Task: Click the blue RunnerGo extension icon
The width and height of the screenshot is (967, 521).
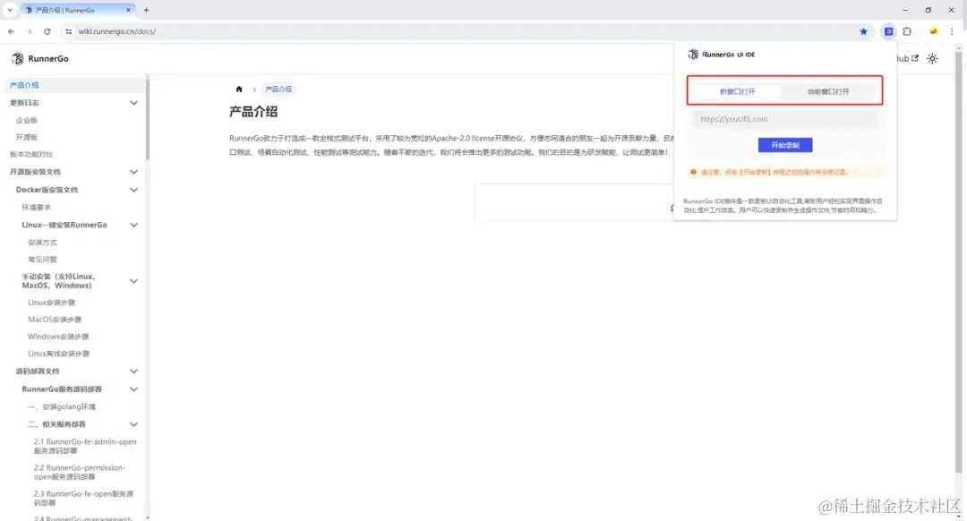Action: coord(888,31)
